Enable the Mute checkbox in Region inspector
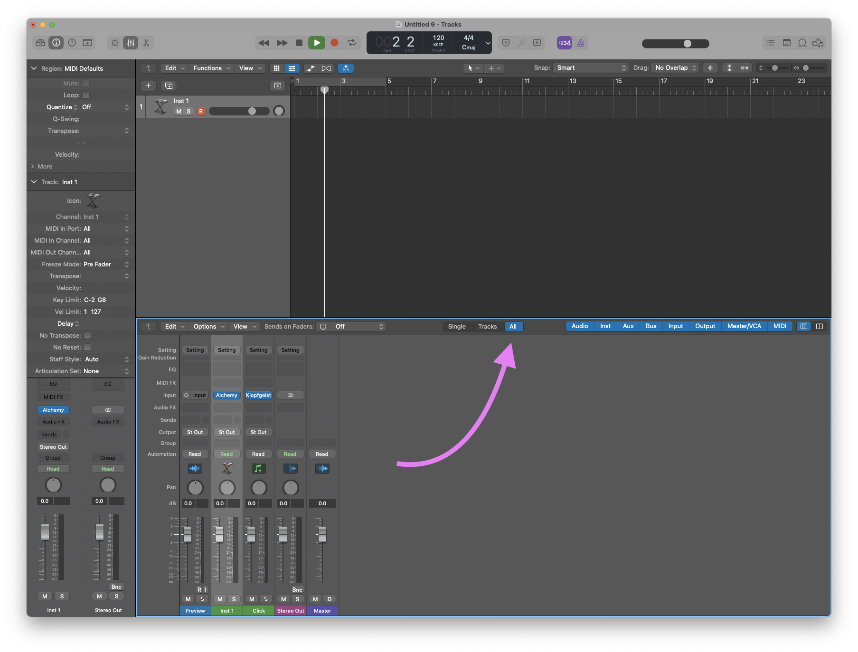The image size is (858, 652). coord(86,83)
